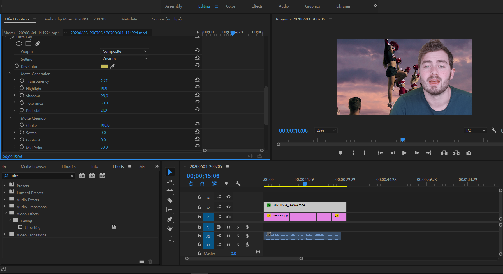This screenshot has height=274, width=503.
Task: Add marker in Program monitor
Action: click(340, 153)
